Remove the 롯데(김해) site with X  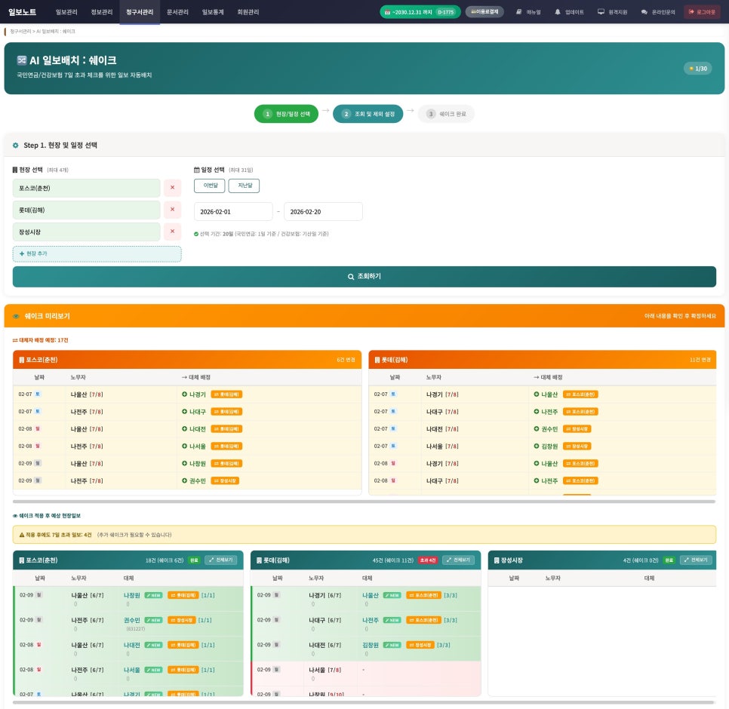(172, 210)
